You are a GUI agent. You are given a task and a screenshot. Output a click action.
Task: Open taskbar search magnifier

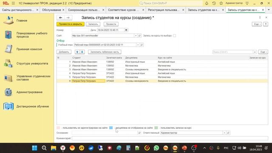[x=44, y=148]
